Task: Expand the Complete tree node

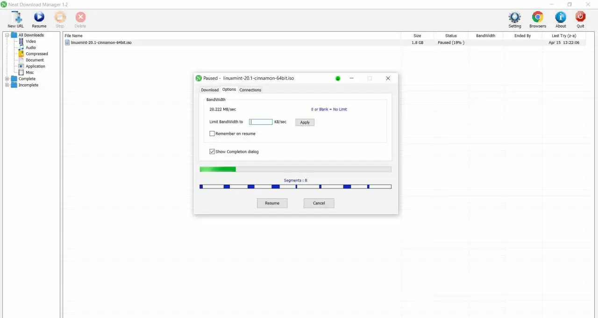Action: [7, 79]
